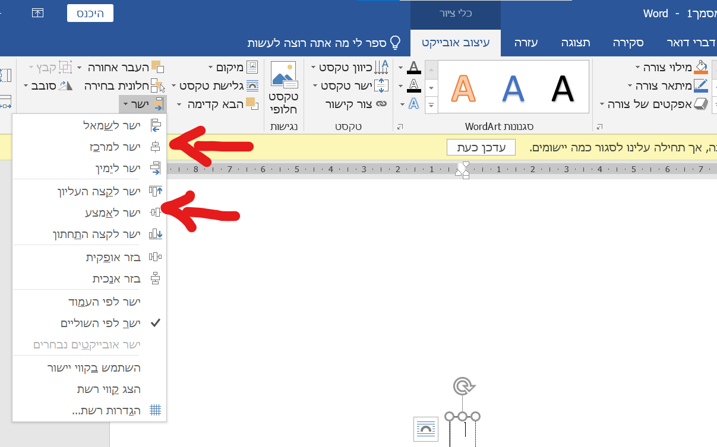Open כיוון טקסט text direction dropdown
This screenshot has height=447, width=717.
click(350, 66)
